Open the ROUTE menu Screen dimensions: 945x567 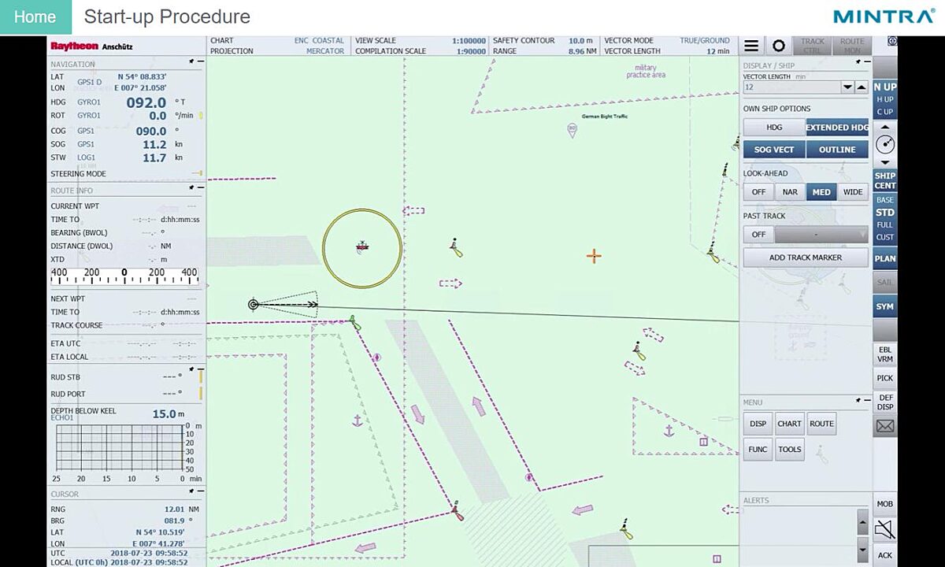point(821,424)
